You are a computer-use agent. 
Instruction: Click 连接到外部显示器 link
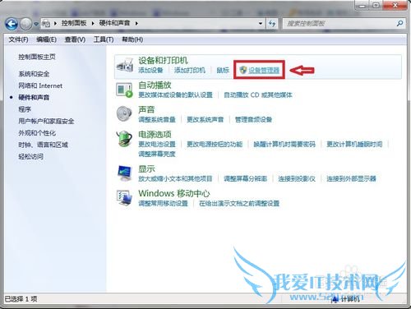click(x=351, y=179)
